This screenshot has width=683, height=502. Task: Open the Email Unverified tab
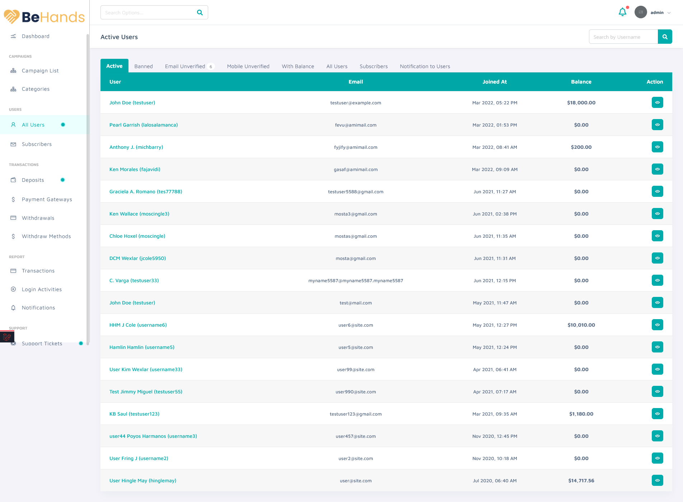[185, 66]
